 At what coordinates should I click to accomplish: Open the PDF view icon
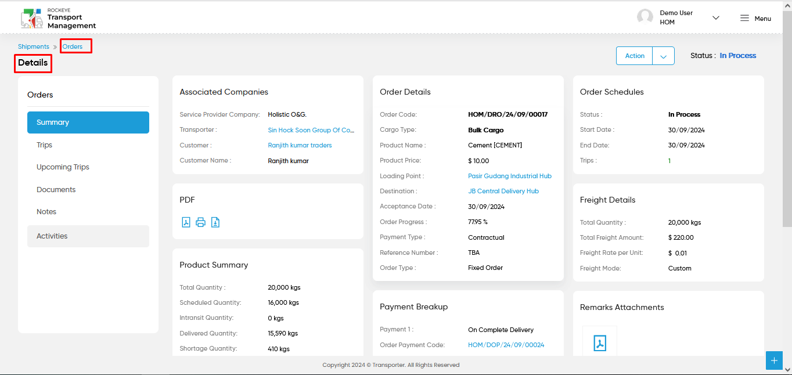coord(186,222)
